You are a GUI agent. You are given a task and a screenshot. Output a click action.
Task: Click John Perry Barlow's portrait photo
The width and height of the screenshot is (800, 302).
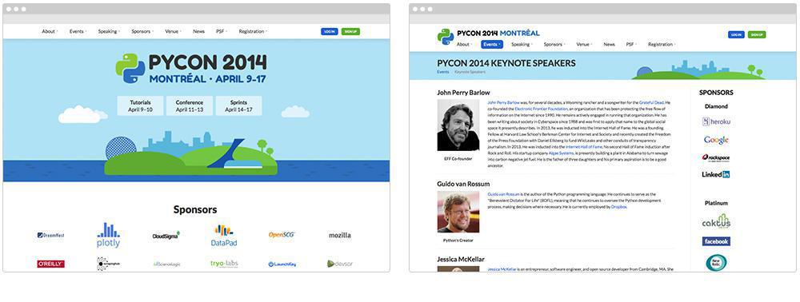458,125
